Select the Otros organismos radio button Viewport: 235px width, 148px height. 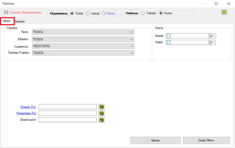(x=104, y=13)
